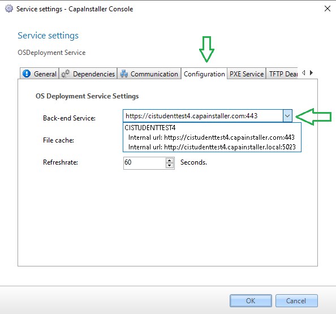The width and height of the screenshot is (336, 314).
Task: Click the Refreshrate field showing 60
Action: point(144,163)
